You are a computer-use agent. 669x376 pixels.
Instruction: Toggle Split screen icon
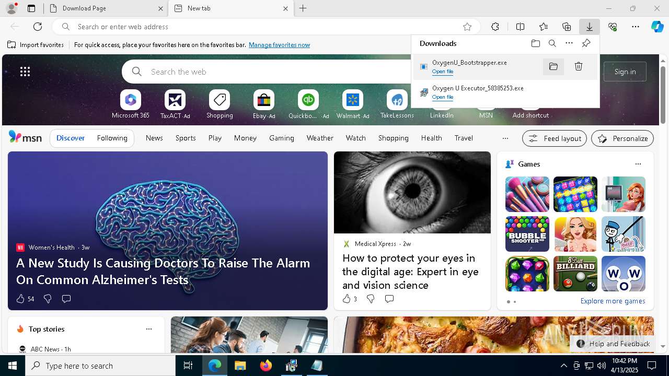pyautogui.click(x=520, y=27)
